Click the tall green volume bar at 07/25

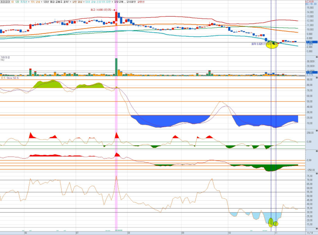(x=117, y=67)
